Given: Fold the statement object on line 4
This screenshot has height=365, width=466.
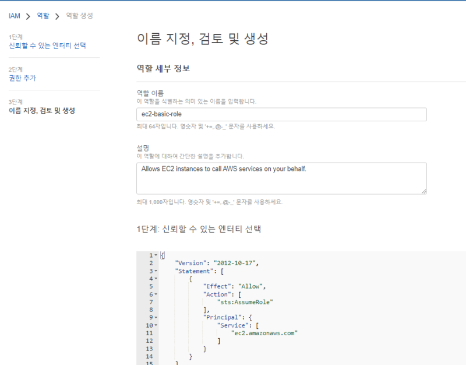Looking at the screenshot, I should pyautogui.click(x=156, y=279).
